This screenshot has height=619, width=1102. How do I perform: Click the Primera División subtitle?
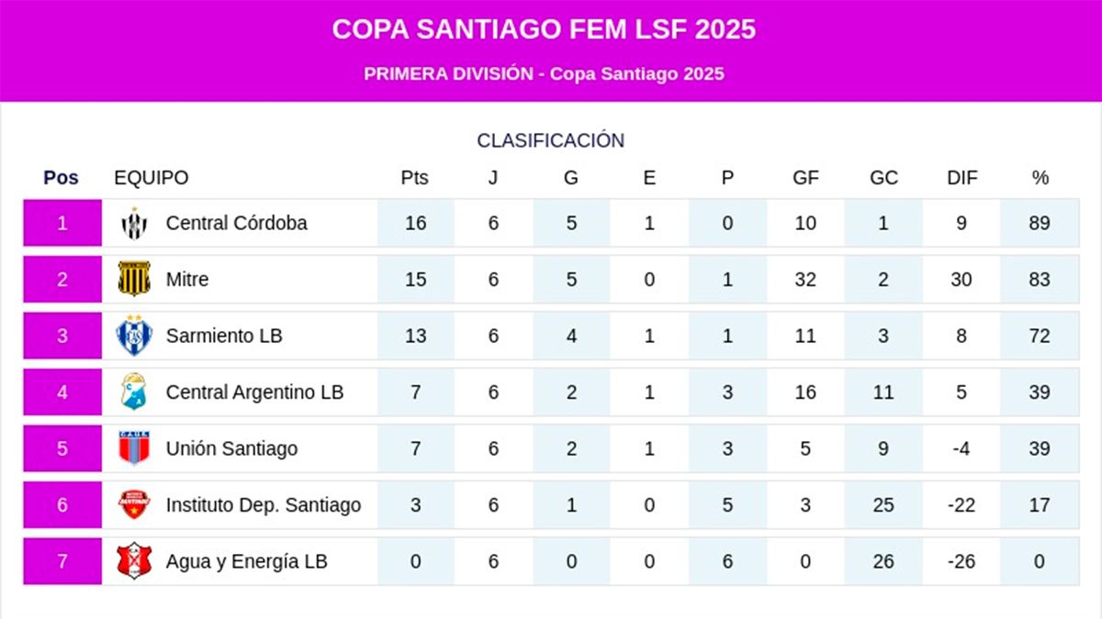[x=544, y=74]
